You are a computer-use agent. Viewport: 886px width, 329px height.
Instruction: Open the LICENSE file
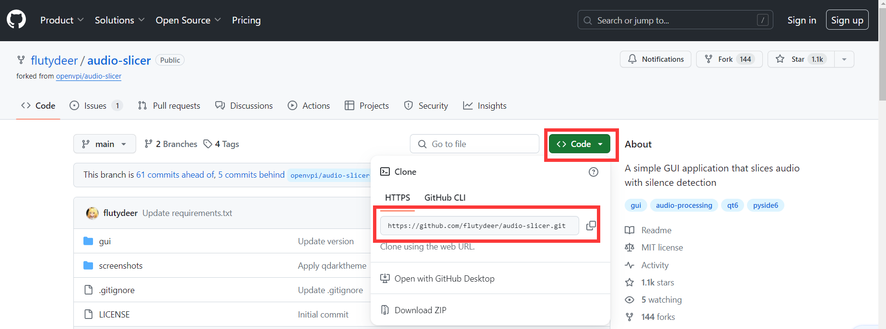click(x=114, y=315)
